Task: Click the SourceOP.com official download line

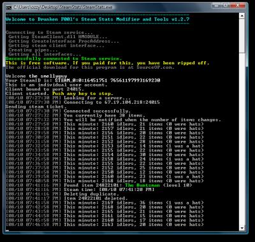Action: coord(90,68)
